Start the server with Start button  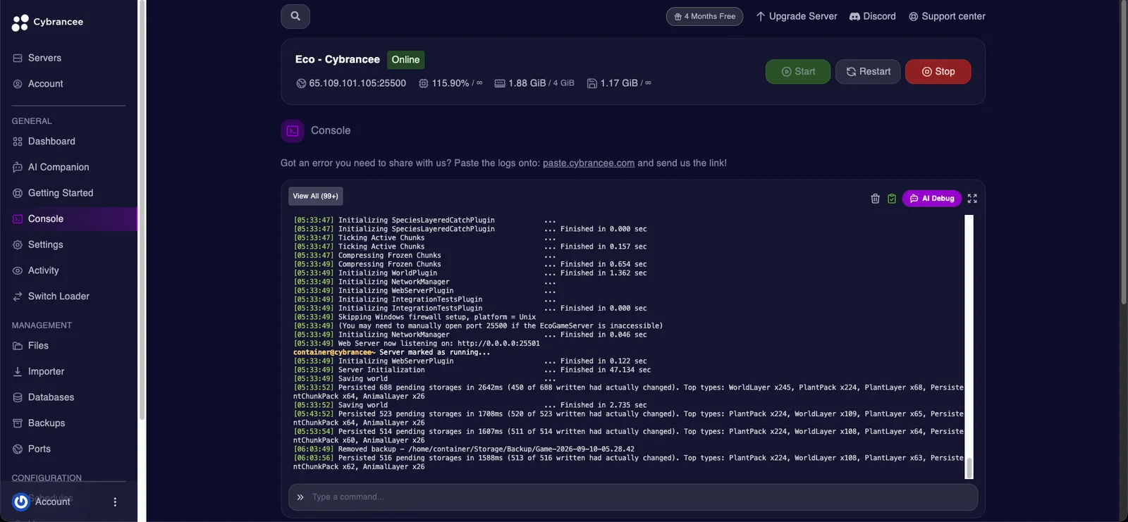point(798,72)
